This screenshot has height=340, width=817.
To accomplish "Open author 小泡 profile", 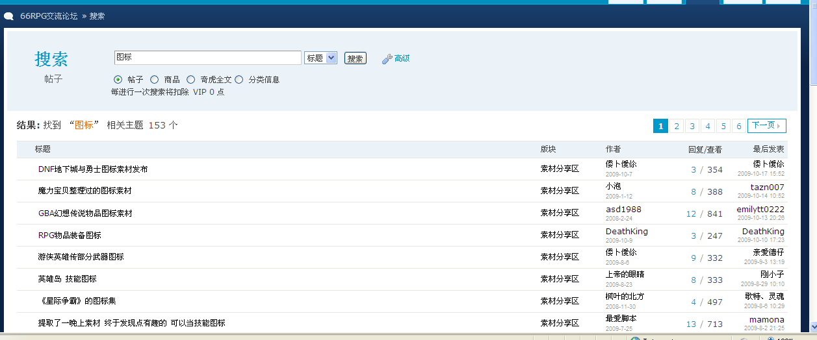I will click(x=614, y=187).
